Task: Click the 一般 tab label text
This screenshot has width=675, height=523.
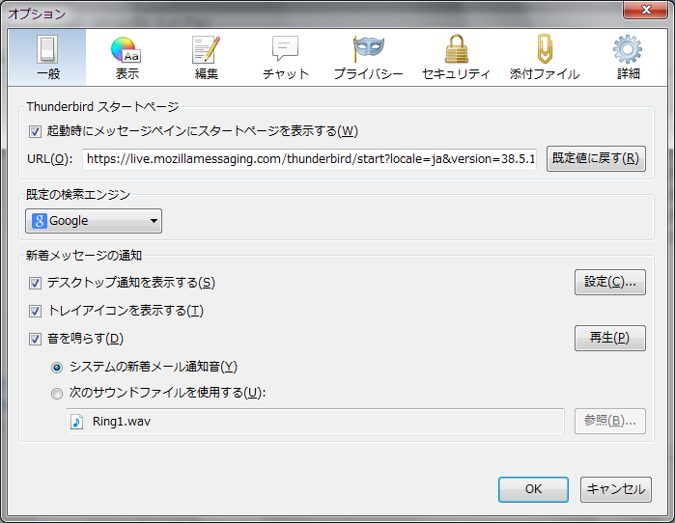Action: point(47,74)
